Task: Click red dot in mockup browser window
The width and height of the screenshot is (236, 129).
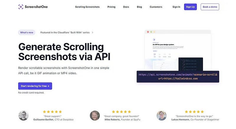Action: [x=148, y=32]
